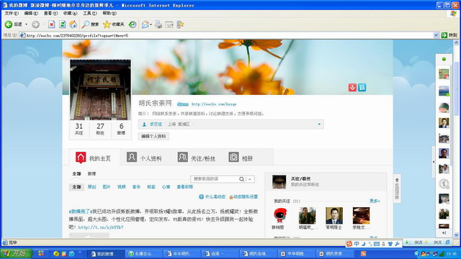Collapse the right sidebar with small arrow
This screenshot has height=259, width=461.
(x=434, y=162)
